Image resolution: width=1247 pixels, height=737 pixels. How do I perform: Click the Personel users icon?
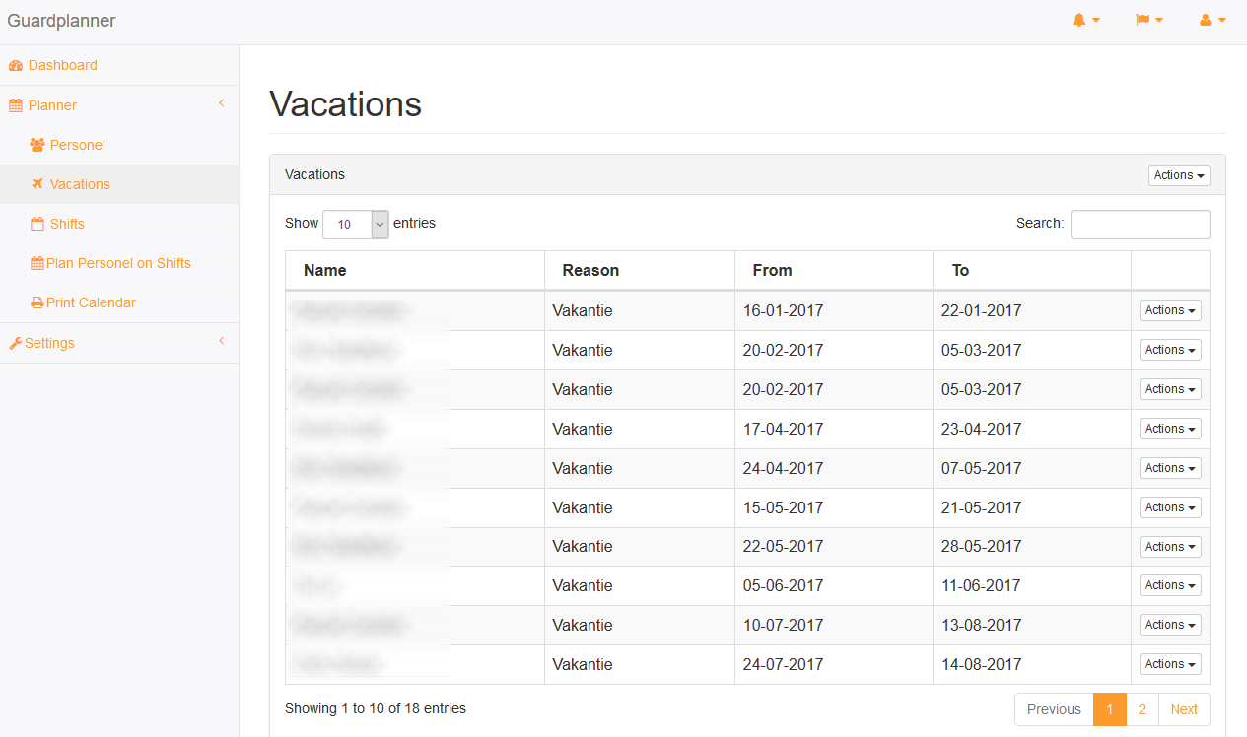tap(37, 145)
